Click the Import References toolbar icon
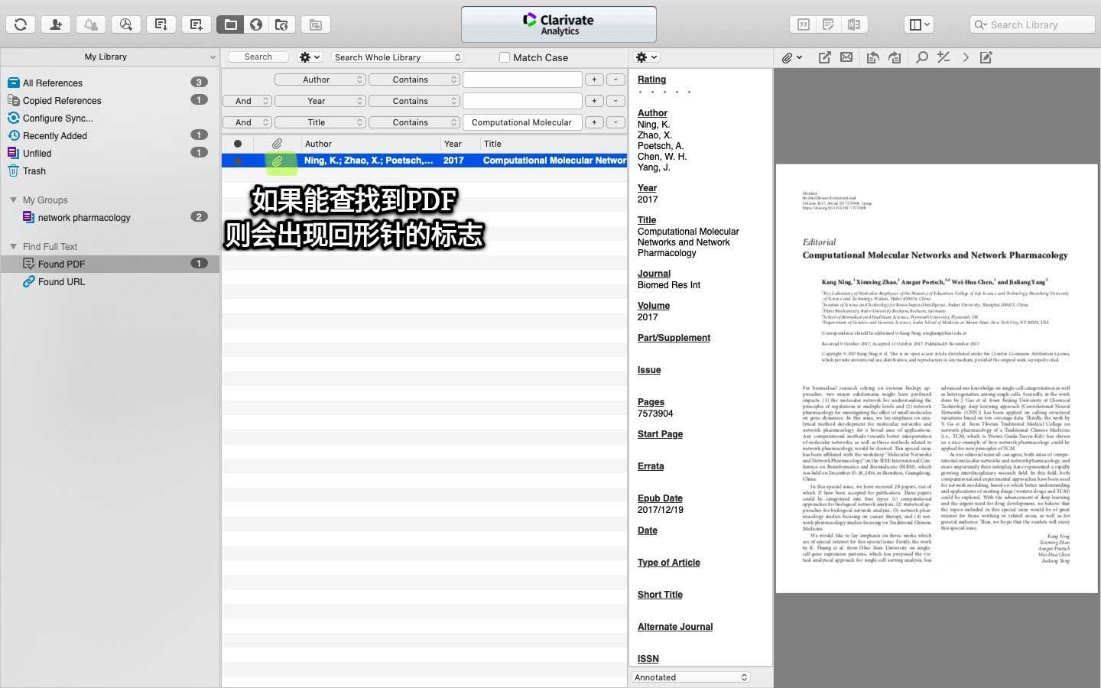 pyautogui.click(x=161, y=24)
